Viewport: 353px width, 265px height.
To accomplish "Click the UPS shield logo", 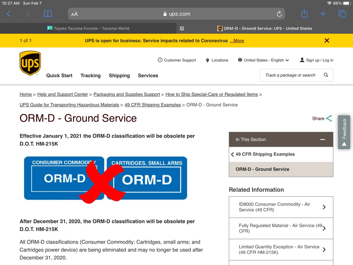I will [30, 63].
